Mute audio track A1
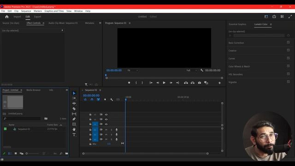Screen dimensions: 295x166 (x=106, y=130)
